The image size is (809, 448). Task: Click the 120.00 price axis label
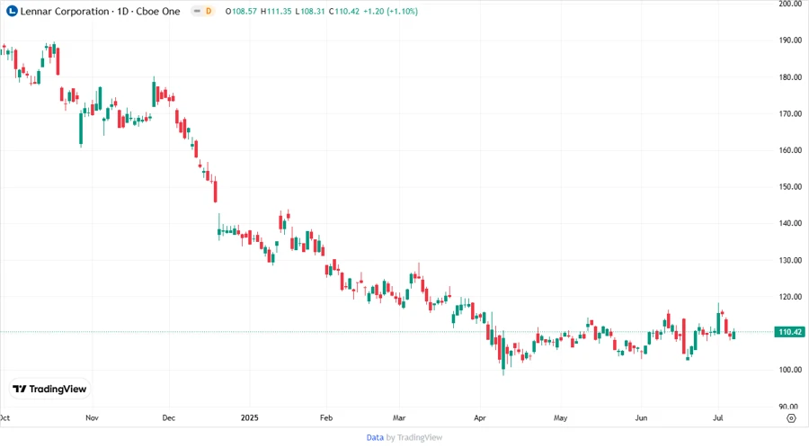[790, 297]
